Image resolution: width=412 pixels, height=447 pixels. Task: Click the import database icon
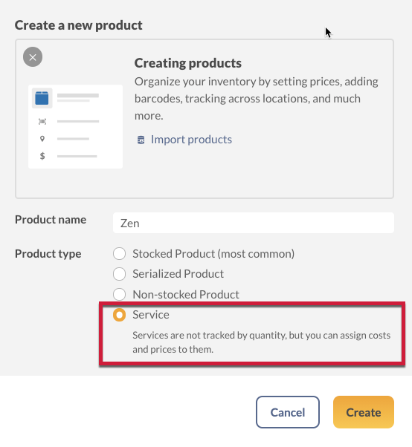(x=141, y=140)
